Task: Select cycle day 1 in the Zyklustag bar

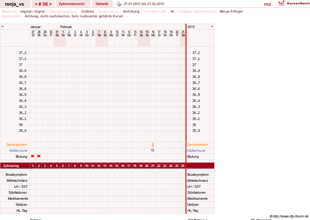Action: [33, 166]
